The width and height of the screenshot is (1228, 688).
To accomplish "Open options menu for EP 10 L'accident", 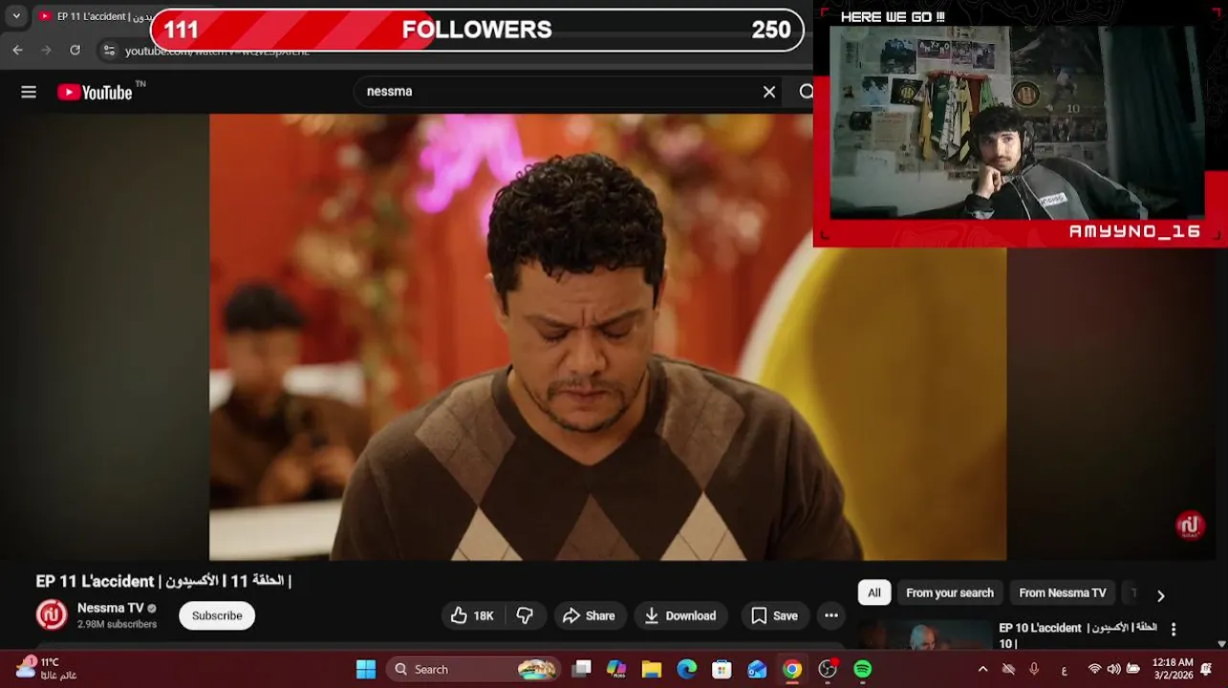I will point(1174,630).
